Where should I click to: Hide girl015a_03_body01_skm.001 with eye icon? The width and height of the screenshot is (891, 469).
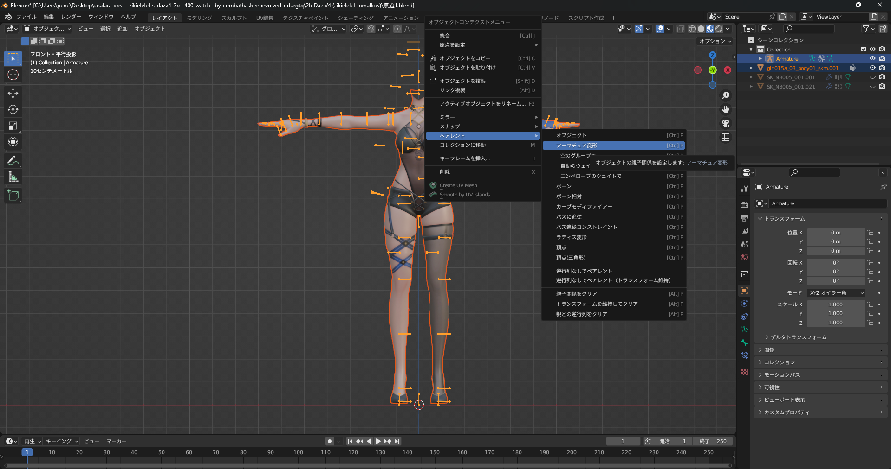(872, 68)
